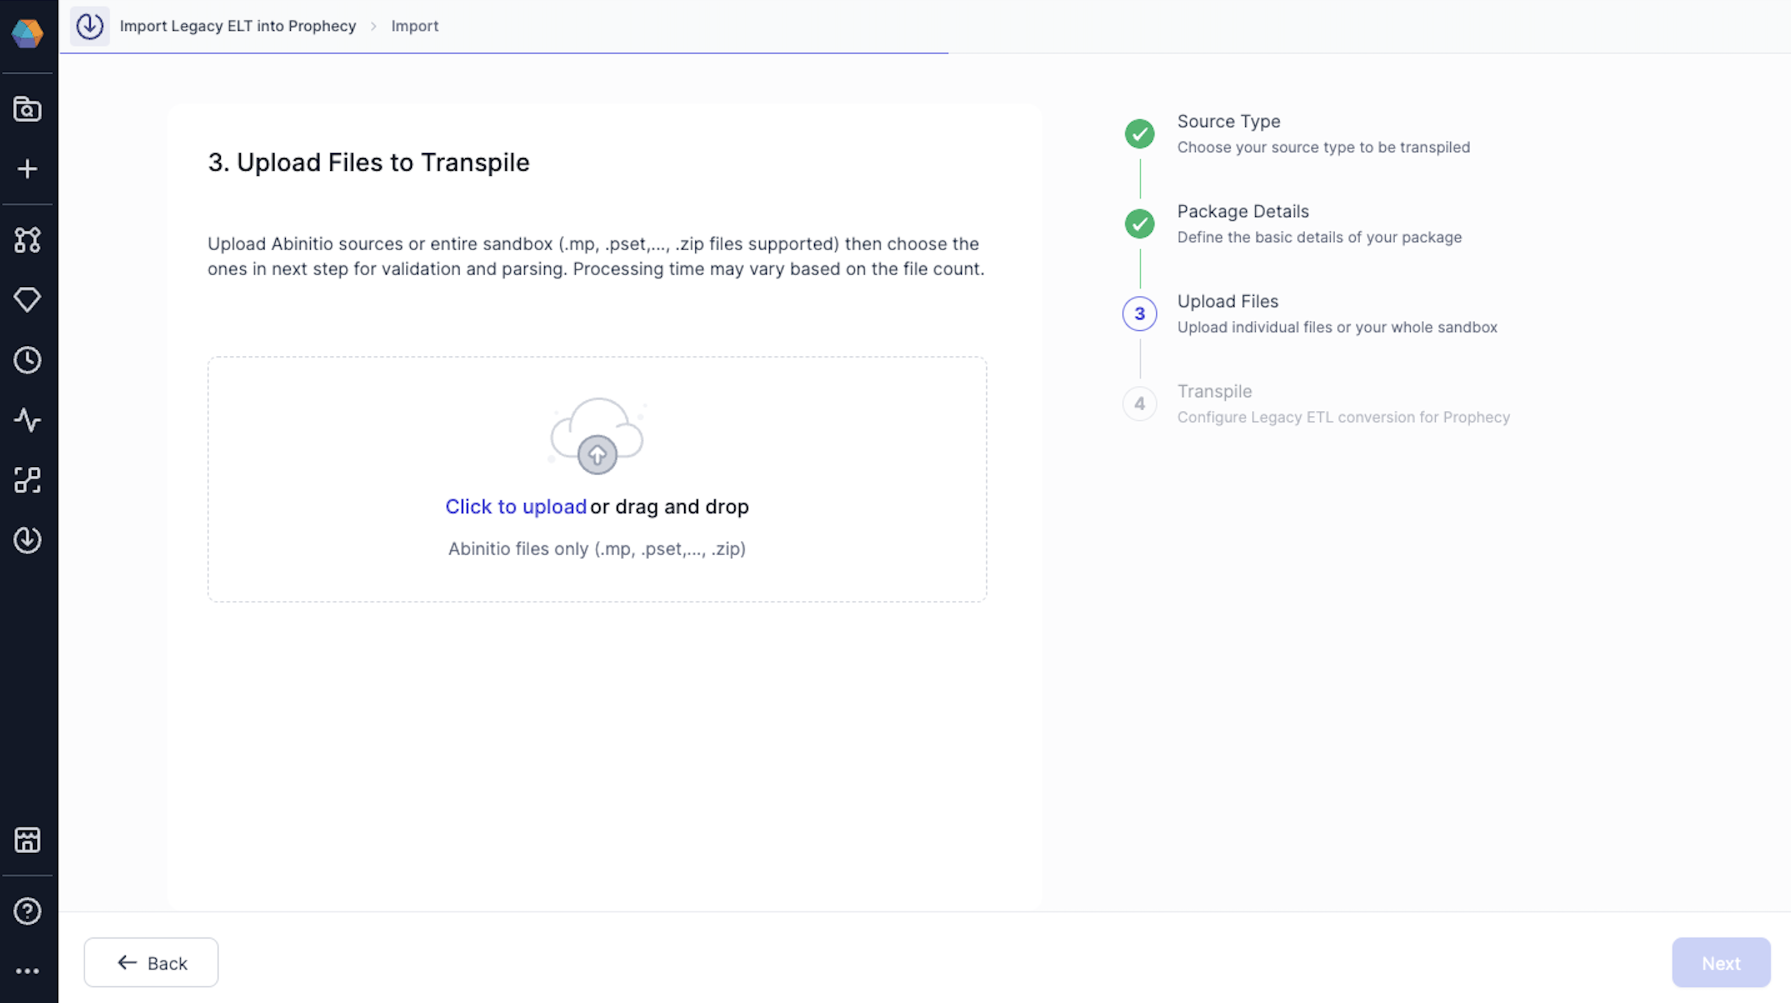The image size is (1791, 1003).
Task: Open the project browser folder-search icon
Action: tap(28, 109)
